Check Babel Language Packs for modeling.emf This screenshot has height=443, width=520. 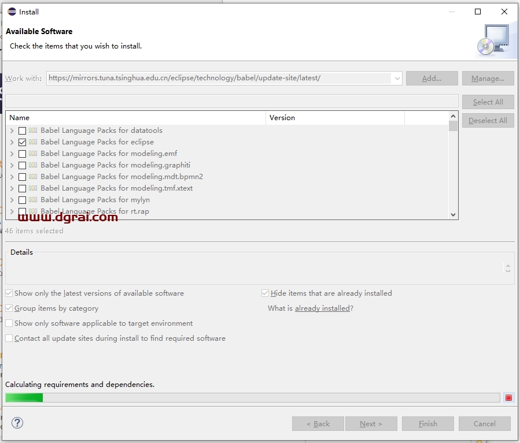coord(22,154)
